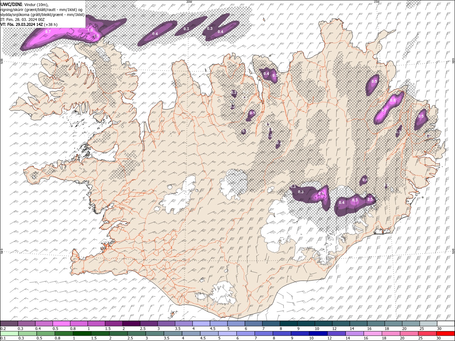Click the 'slydda/snjókoma' legend description line
The width and height of the screenshot is (455, 341).
pyautogui.click(x=43, y=15)
